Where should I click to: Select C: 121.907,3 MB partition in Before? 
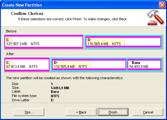(x=44, y=42)
